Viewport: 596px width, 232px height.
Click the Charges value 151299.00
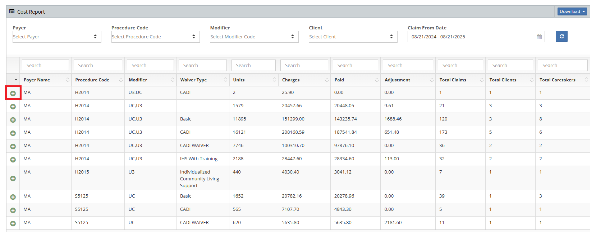[x=293, y=119]
